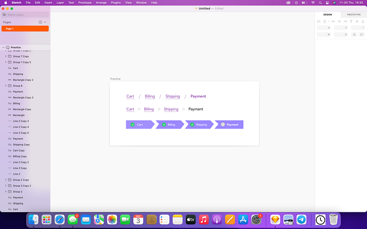
Task: Switch to the DESIGN tab
Action: [x=328, y=15]
